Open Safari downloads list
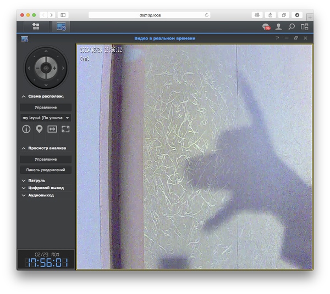Screen dimensions: 330x294 pyautogui.click(x=297, y=15)
